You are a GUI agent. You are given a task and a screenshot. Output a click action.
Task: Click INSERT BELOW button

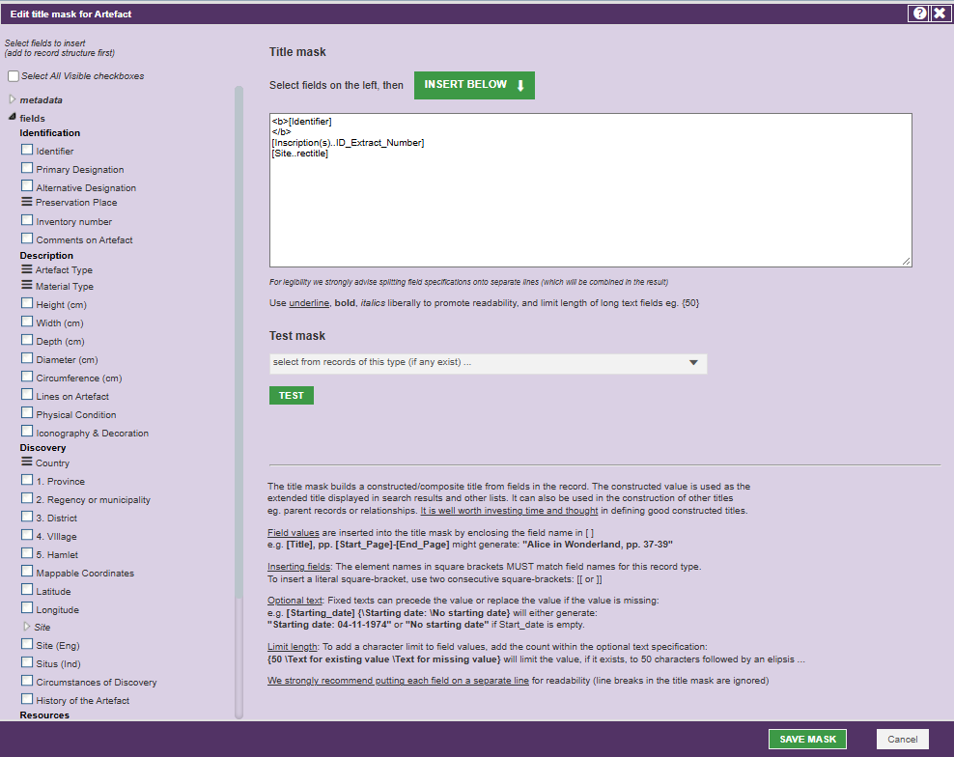pos(474,85)
